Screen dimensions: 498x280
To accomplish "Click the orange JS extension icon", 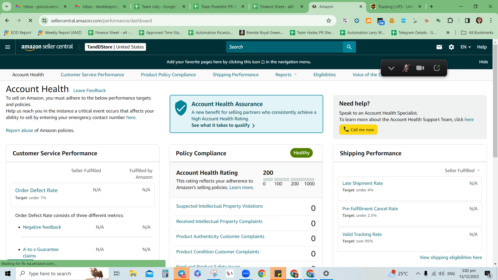I will [368, 20].
